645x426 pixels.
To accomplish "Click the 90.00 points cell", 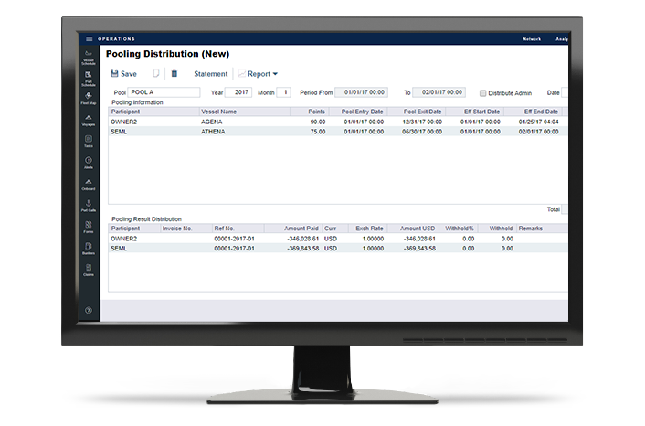I will click(x=318, y=122).
